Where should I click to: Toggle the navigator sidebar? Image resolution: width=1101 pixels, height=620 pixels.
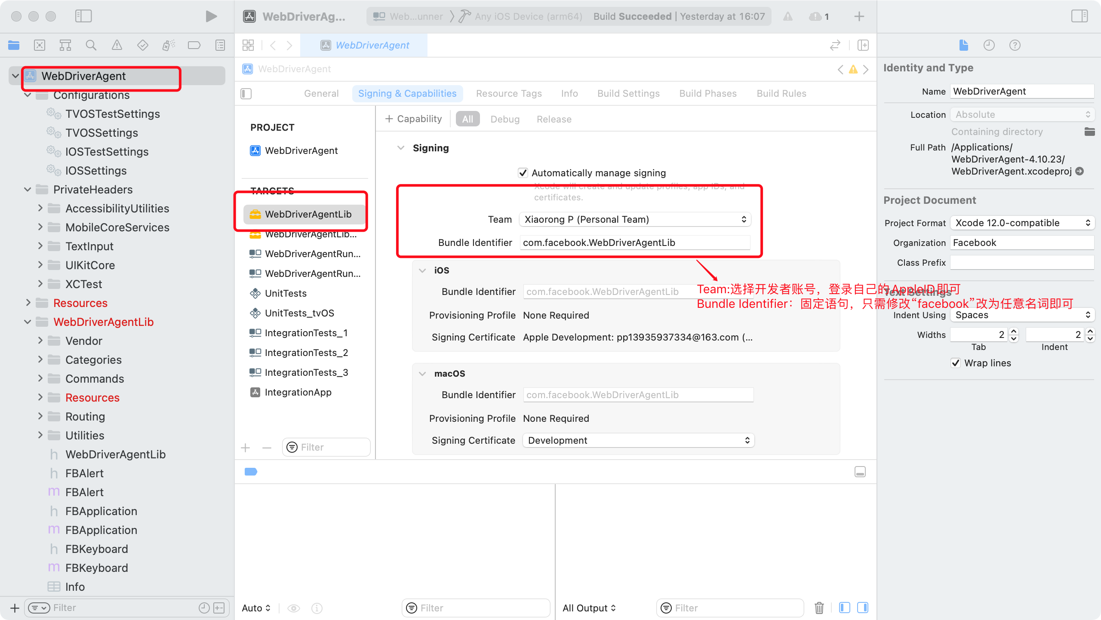click(x=83, y=16)
